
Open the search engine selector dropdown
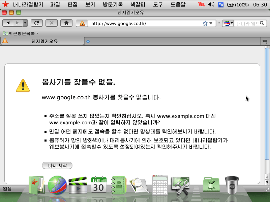[x=228, y=23]
